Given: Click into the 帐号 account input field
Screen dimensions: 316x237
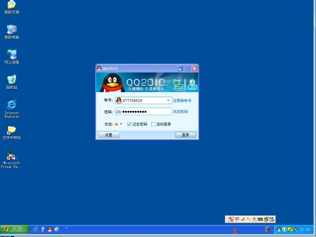Looking at the screenshot, I should point(143,100).
